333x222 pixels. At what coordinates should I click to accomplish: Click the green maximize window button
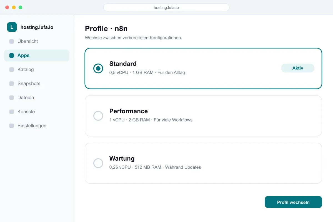pyautogui.click(x=20, y=7)
